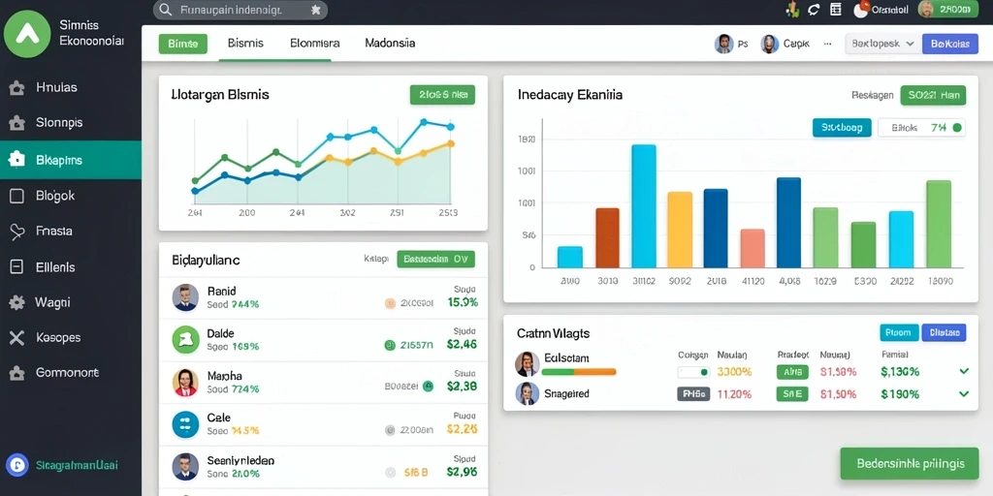
Task: Toggle the switch in Eulsctam row
Action: tap(693, 372)
